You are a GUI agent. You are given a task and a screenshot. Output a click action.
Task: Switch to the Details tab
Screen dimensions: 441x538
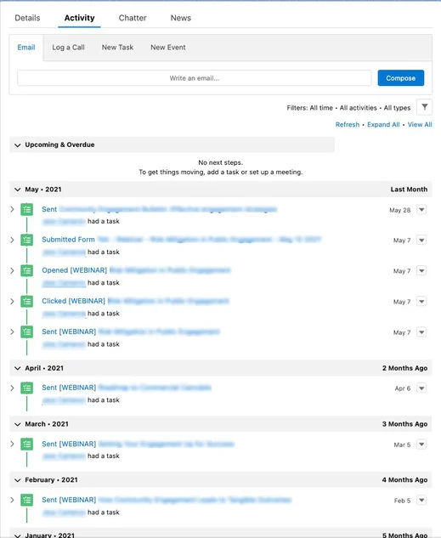point(27,18)
